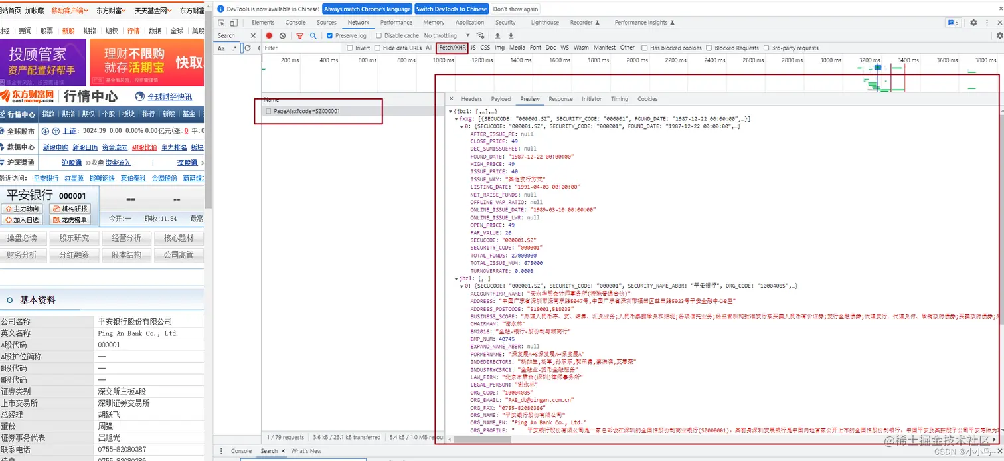
Task: Refresh the search results icon
Action: click(x=248, y=48)
